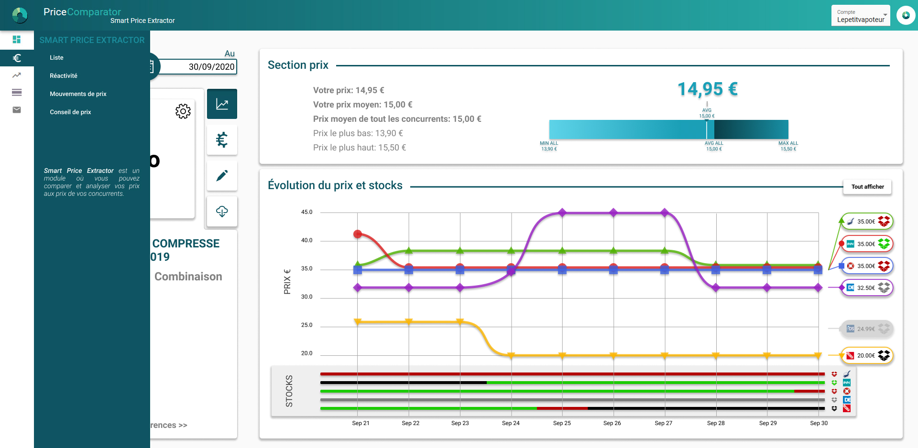The image size is (918, 448).
Task: Open the stacked list sidebar icon
Action: (x=17, y=92)
